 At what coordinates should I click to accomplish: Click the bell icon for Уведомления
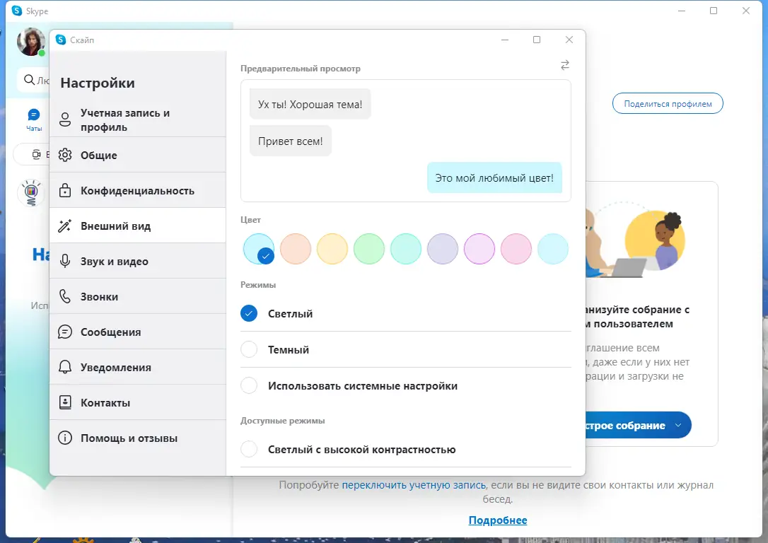[64, 367]
